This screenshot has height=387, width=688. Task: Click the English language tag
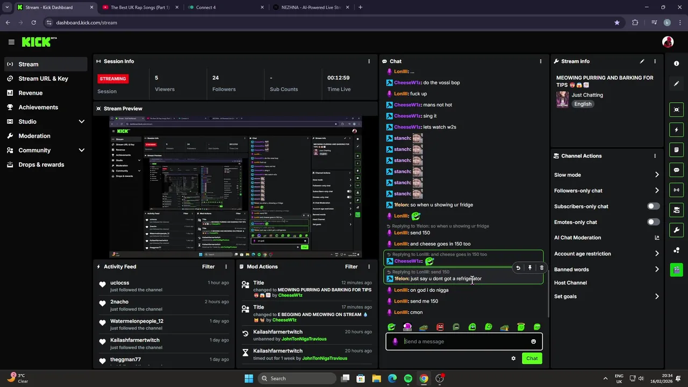583,104
